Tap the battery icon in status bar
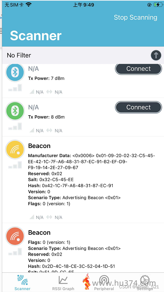 coord(158,5)
